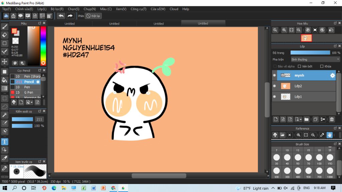Enable the Xén bớt clipping checkbox

coord(299,66)
